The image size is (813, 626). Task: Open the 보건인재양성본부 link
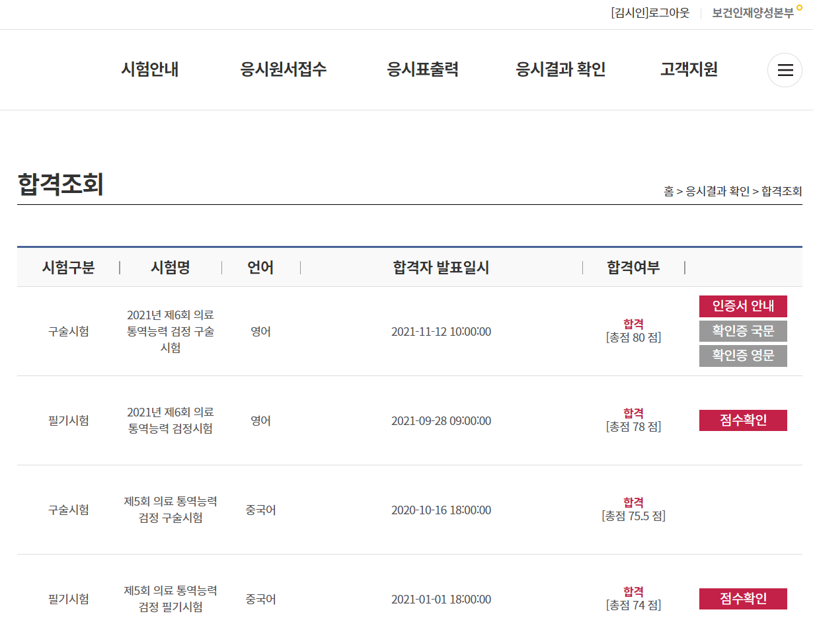(753, 13)
